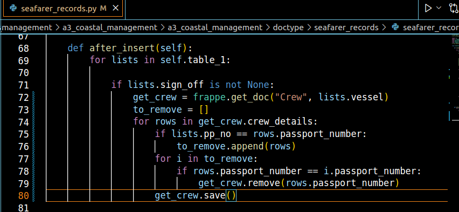The image size is (459, 212).
Task: Close the seafarer_records.py tab
Action: [116, 8]
